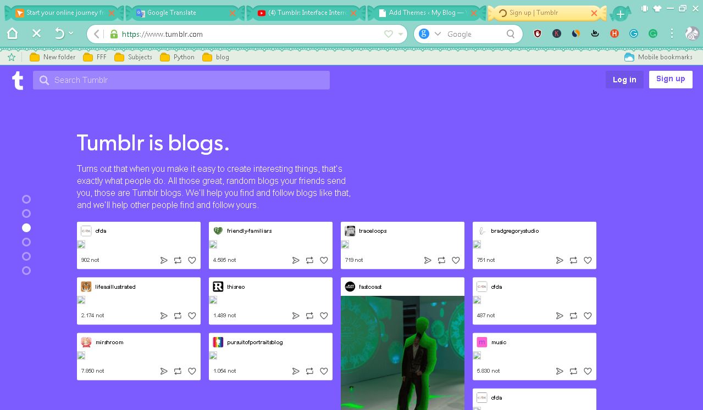Like the friendly-familiars blog post
Image resolution: width=703 pixels, height=410 pixels.
point(323,260)
